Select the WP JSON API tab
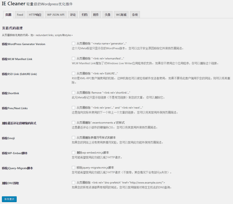Viewport: 233px width, 204px height. (56, 15)
